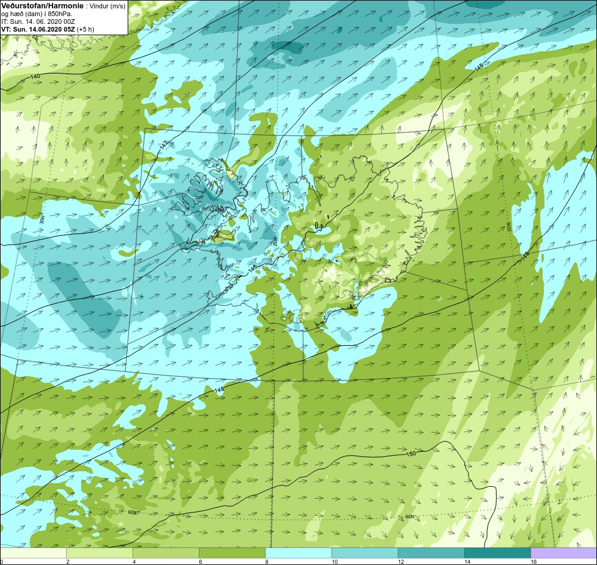Click the legend scale value '4'
Viewport: 597px width, 565px height.
pos(134,561)
